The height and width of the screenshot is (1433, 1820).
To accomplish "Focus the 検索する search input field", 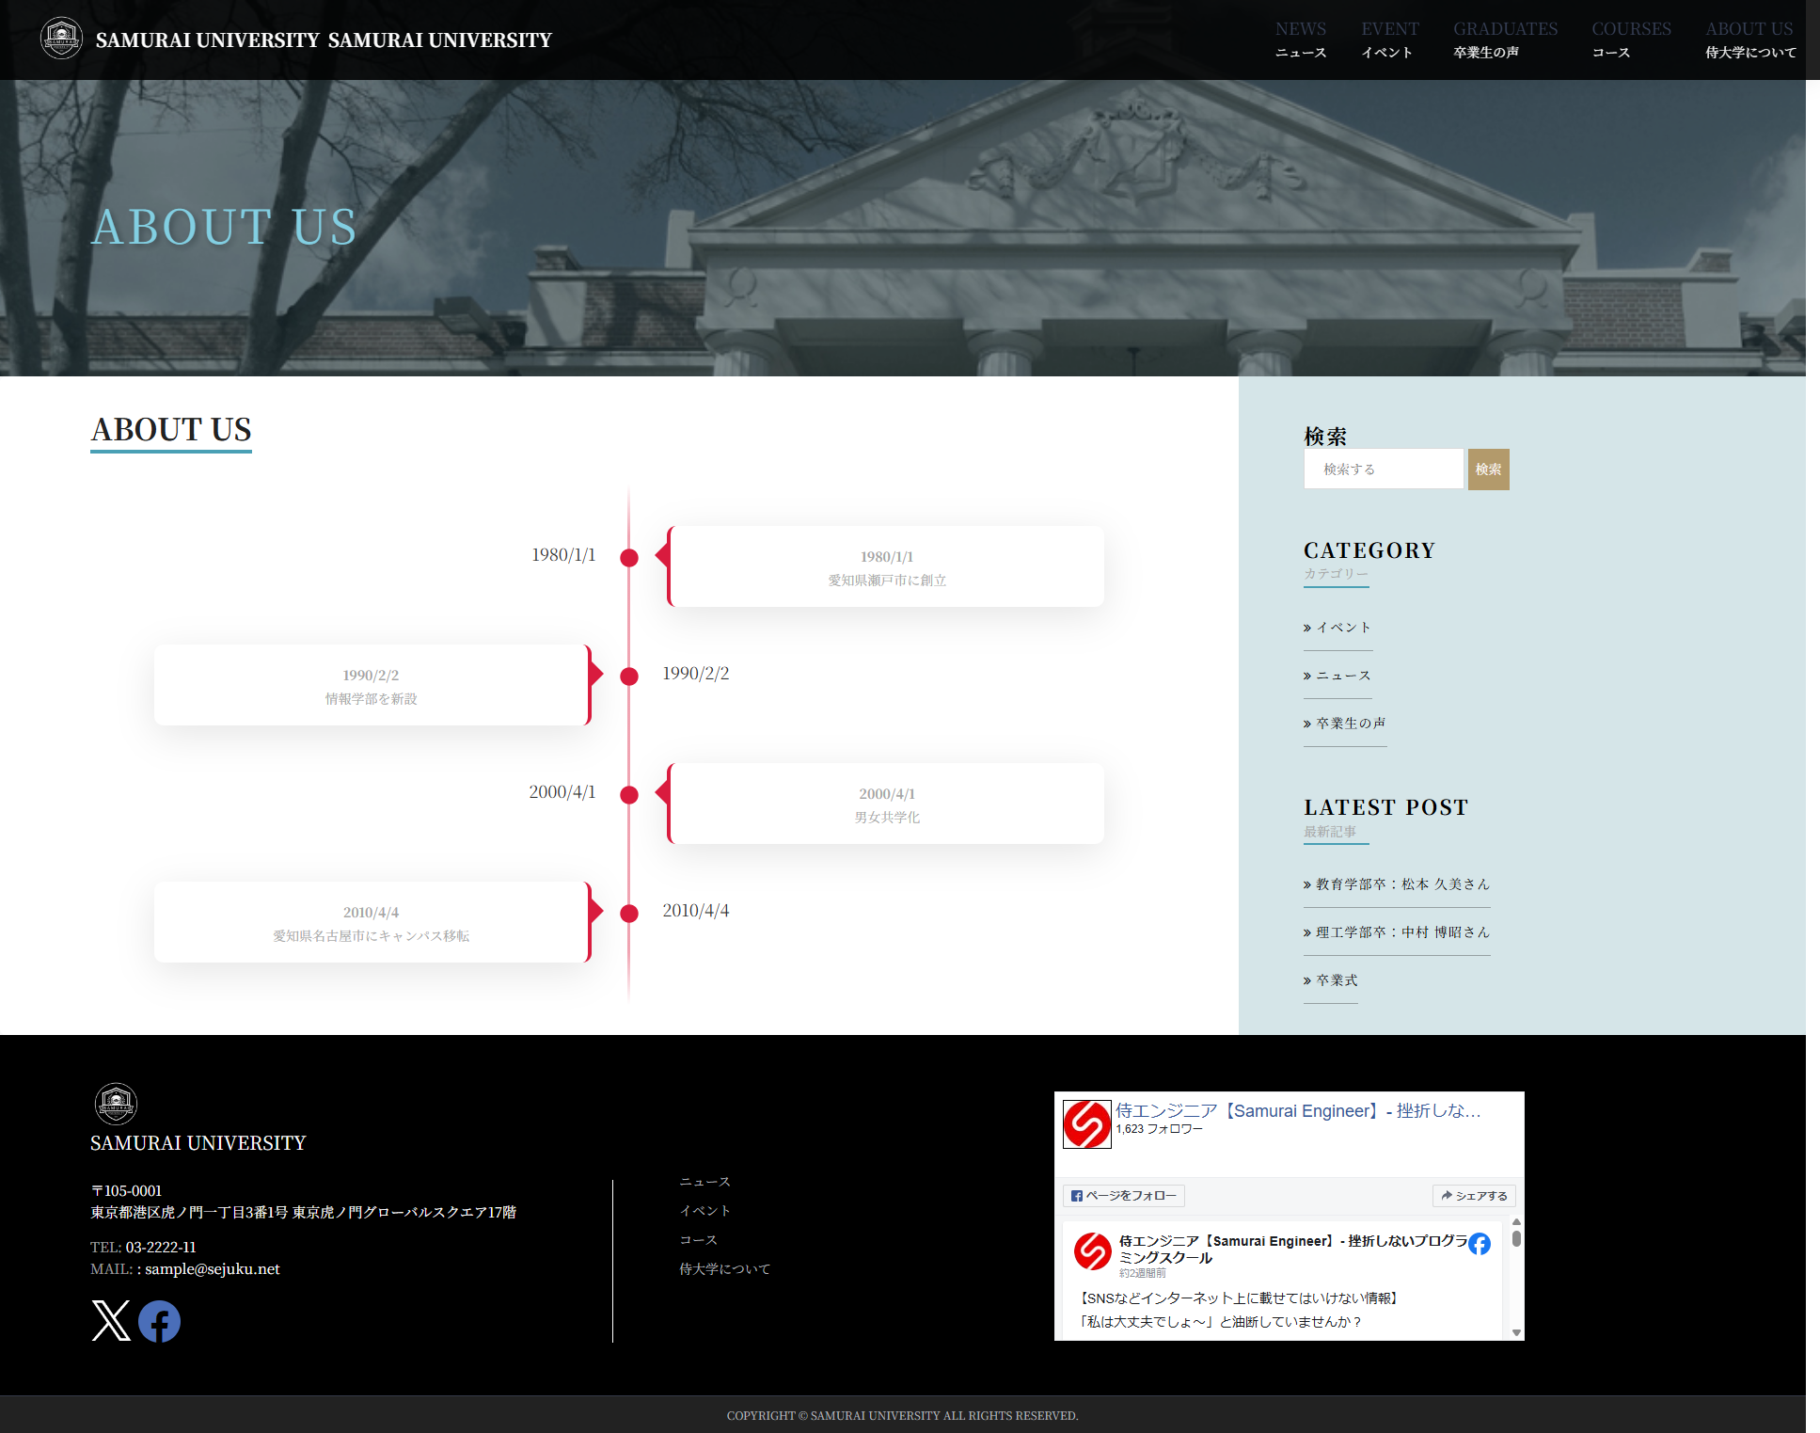I will click(1383, 470).
